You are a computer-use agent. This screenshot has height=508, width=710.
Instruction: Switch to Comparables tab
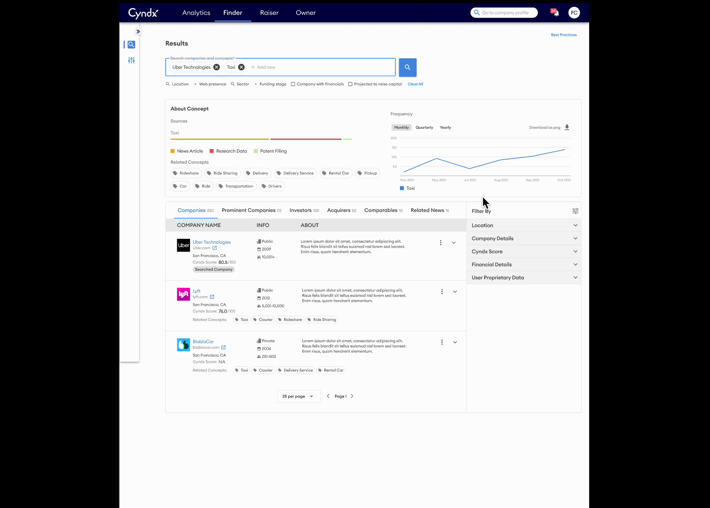pos(383,210)
